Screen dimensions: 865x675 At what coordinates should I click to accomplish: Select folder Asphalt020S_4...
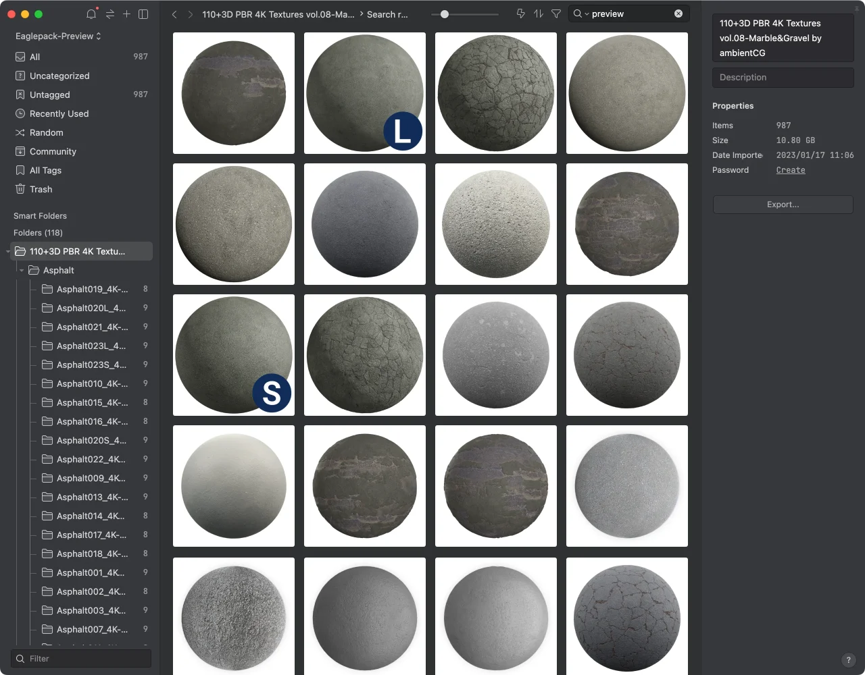point(91,440)
